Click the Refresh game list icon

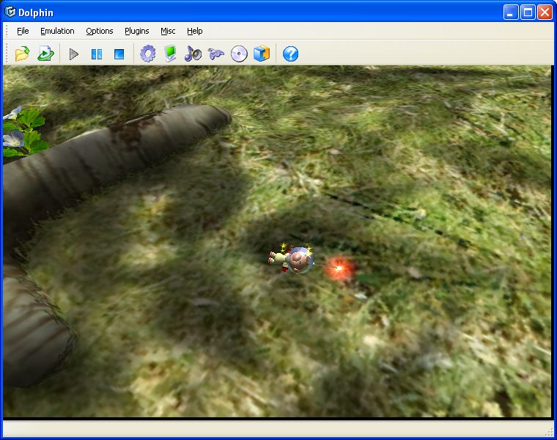pos(45,54)
